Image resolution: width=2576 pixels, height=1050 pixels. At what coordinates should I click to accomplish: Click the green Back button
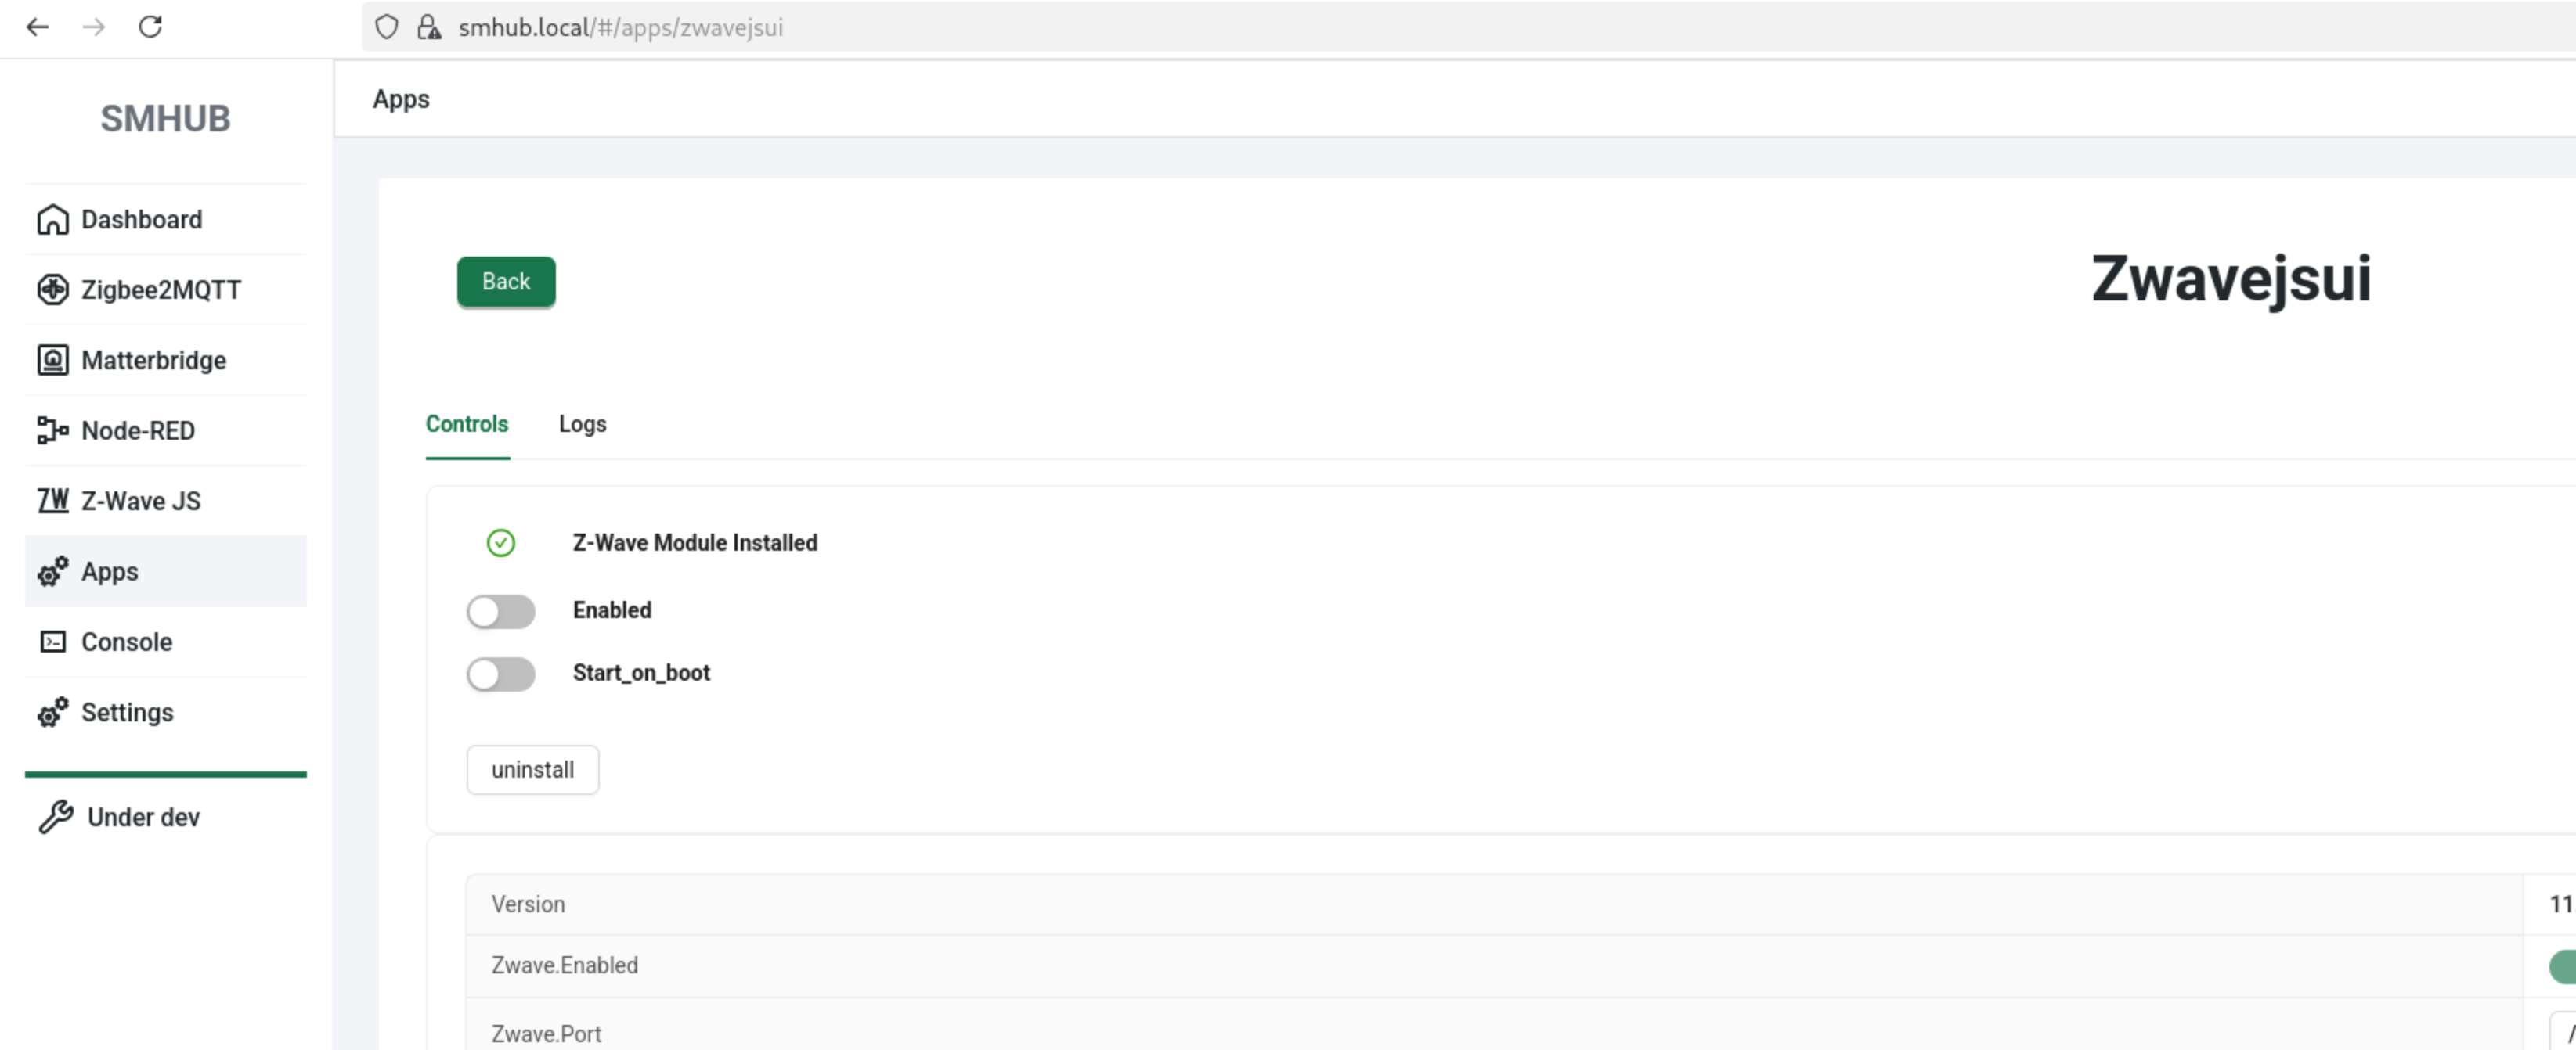tap(506, 282)
